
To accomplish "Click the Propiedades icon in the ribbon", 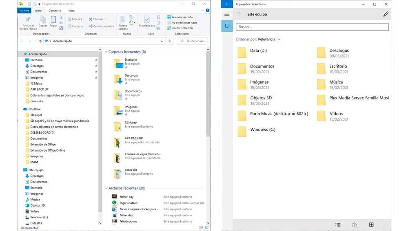I will (146, 20).
